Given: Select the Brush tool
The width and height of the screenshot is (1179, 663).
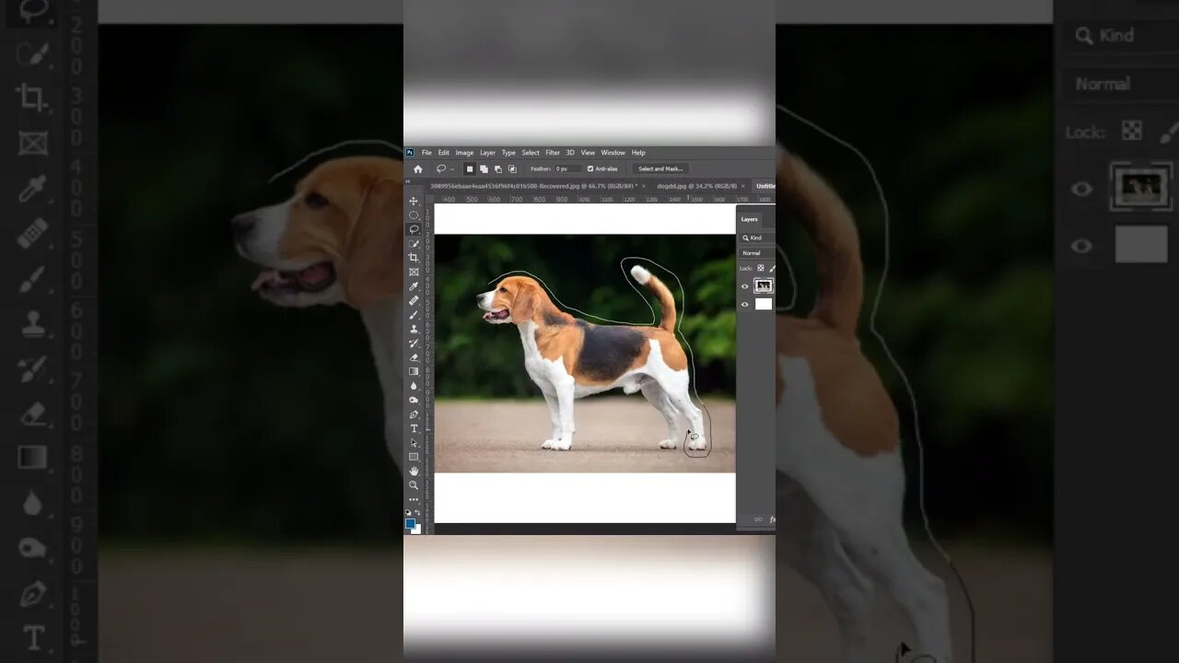Looking at the screenshot, I should click(x=414, y=315).
